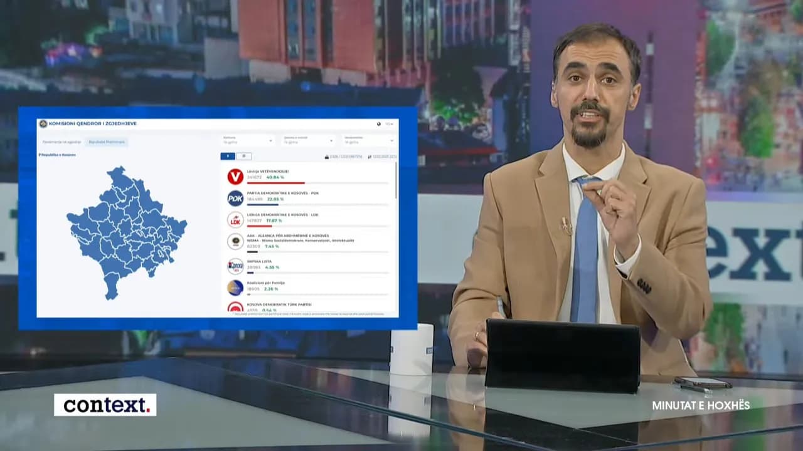The height and width of the screenshot is (451, 803).
Task: Open the language selector dropdown beside the globe
Action: point(390,124)
